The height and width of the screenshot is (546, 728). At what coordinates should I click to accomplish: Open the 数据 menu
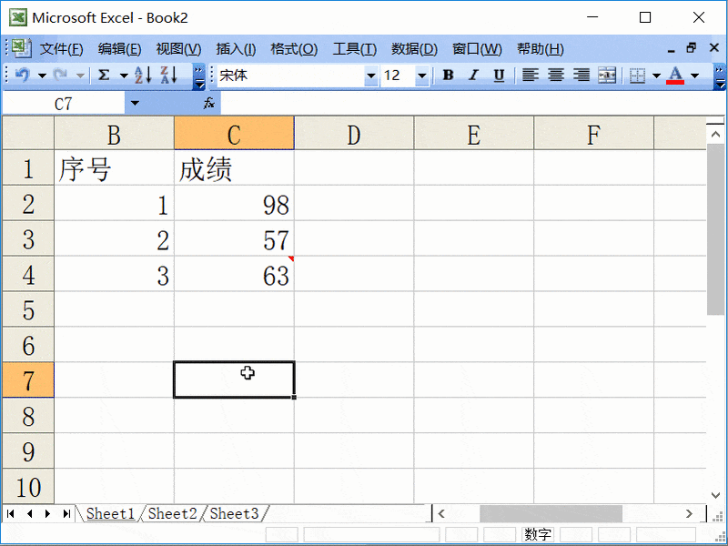tap(414, 48)
